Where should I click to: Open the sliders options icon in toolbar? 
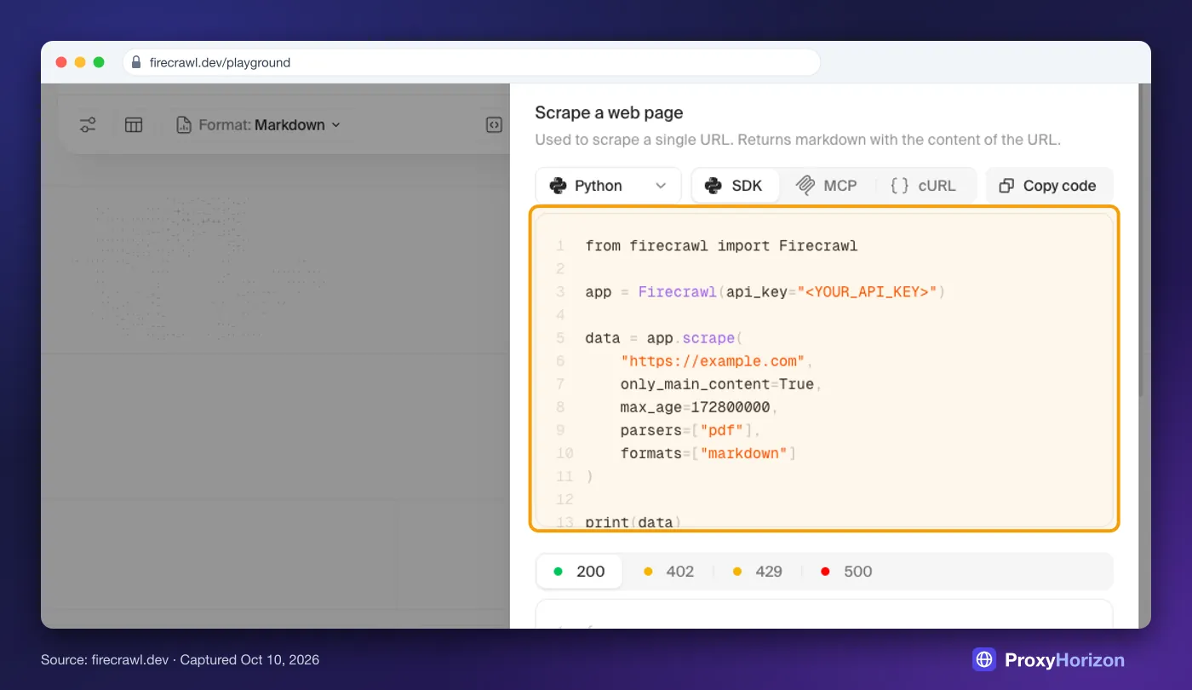tap(88, 125)
